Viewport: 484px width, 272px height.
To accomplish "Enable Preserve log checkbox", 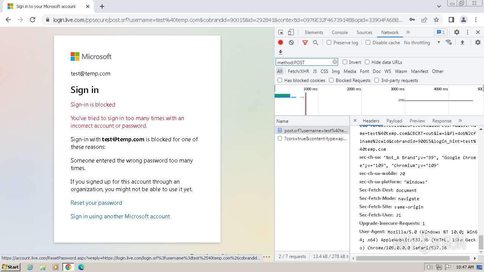I will [329, 42].
